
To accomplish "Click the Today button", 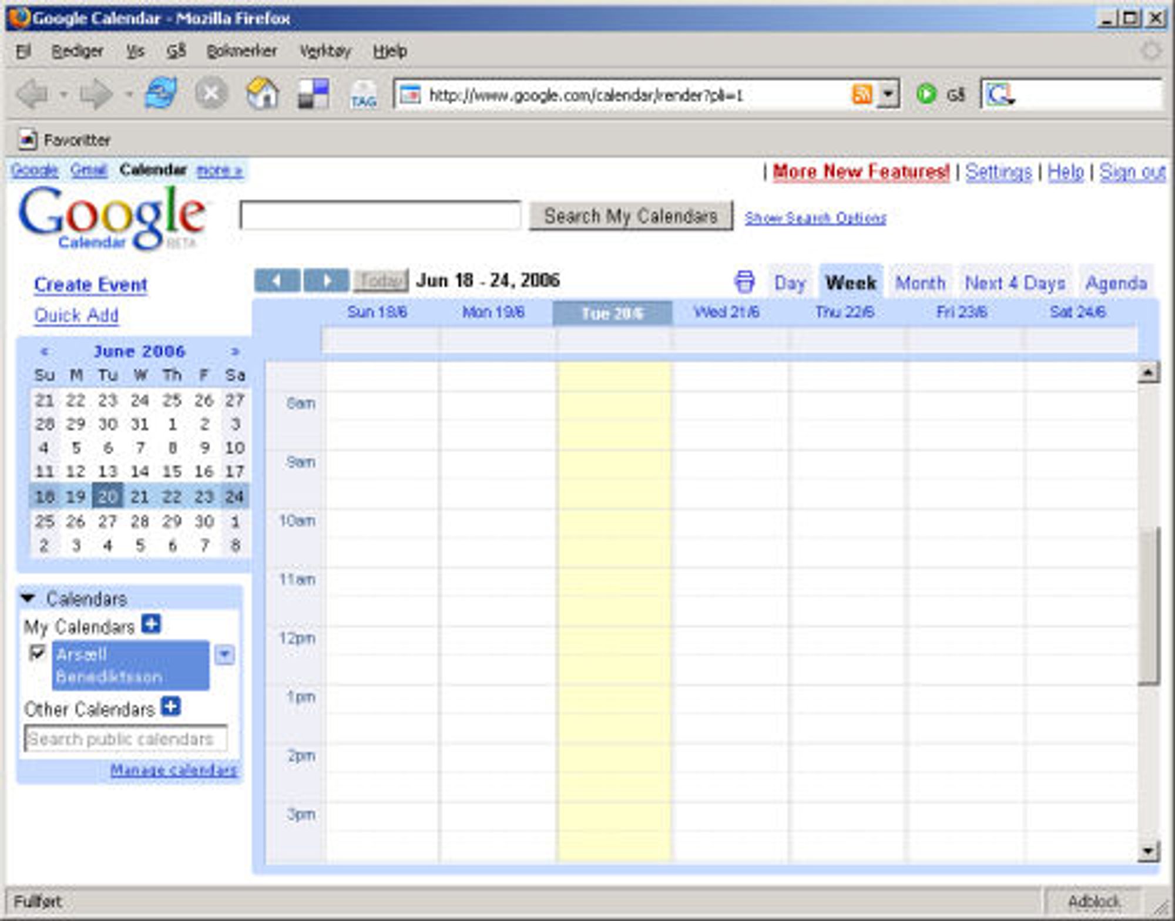I will [381, 280].
